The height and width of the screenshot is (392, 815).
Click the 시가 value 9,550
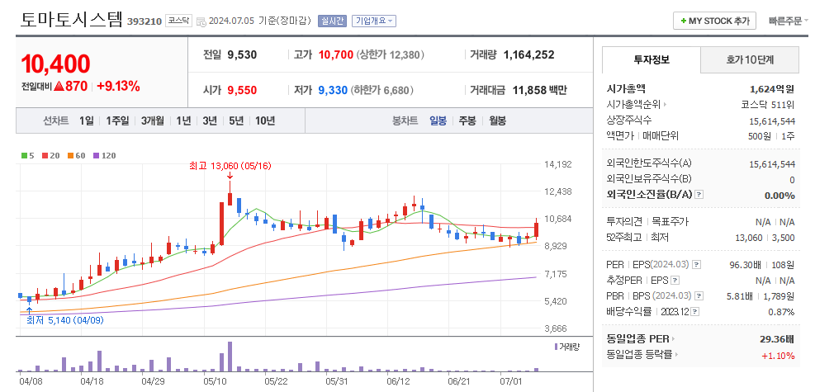click(x=242, y=90)
